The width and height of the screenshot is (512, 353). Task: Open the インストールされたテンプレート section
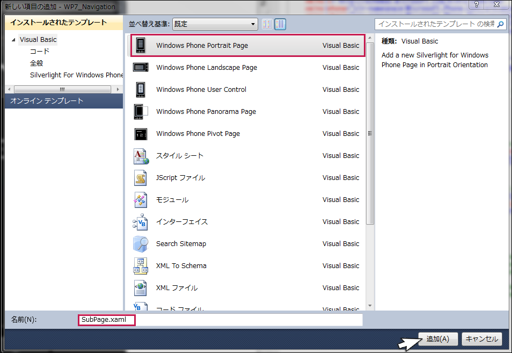click(64, 22)
